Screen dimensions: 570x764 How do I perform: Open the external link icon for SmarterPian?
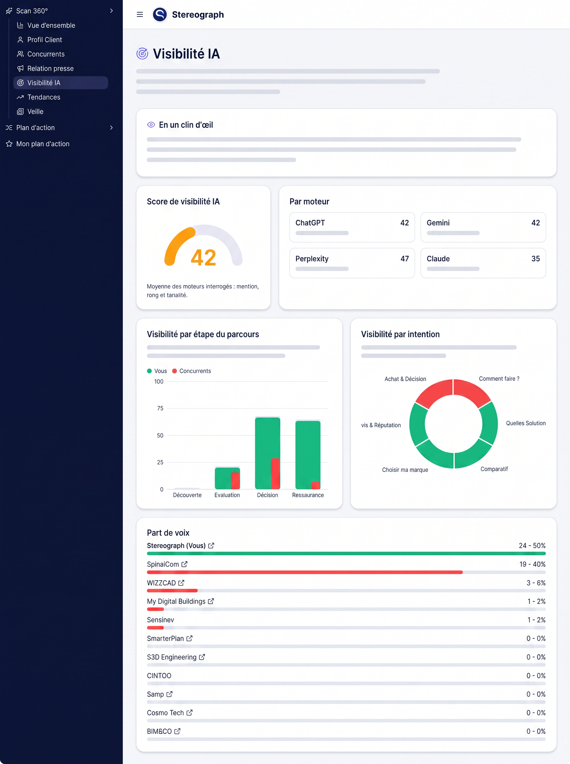(190, 638)
